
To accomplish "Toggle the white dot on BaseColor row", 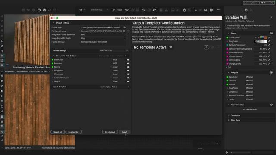I will tap(128, 60).
